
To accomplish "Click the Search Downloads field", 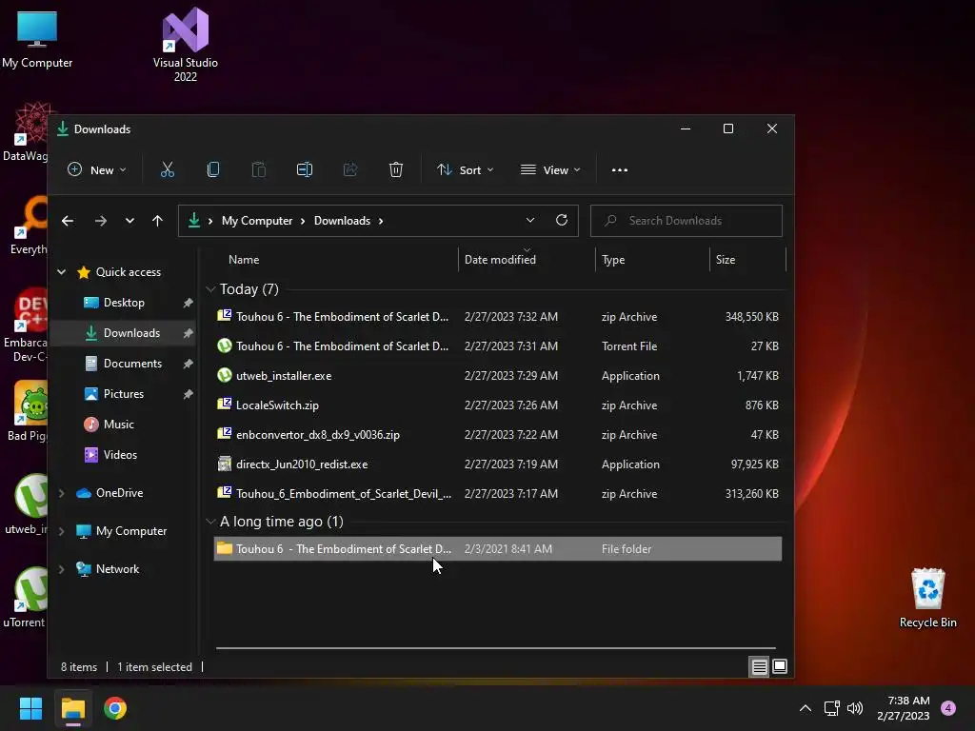I will 686,221.
